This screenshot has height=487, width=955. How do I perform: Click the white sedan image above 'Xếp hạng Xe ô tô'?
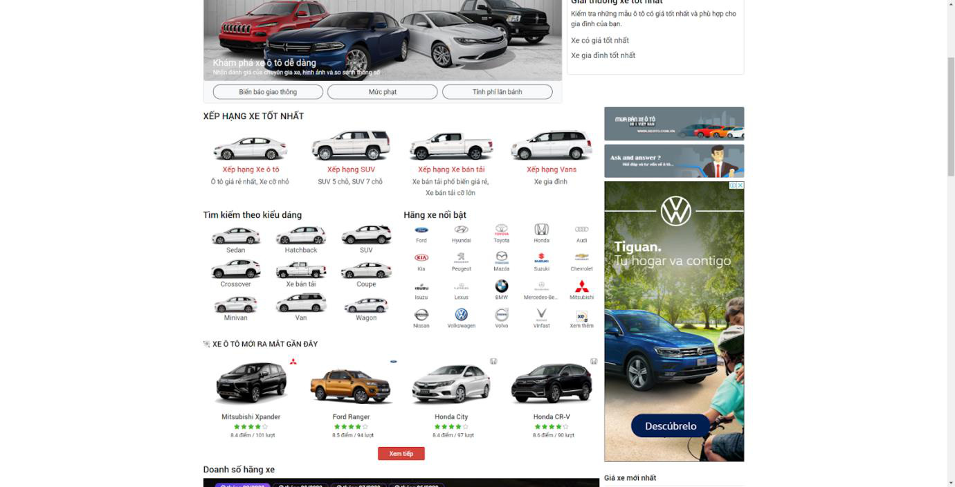pos(251,147)
